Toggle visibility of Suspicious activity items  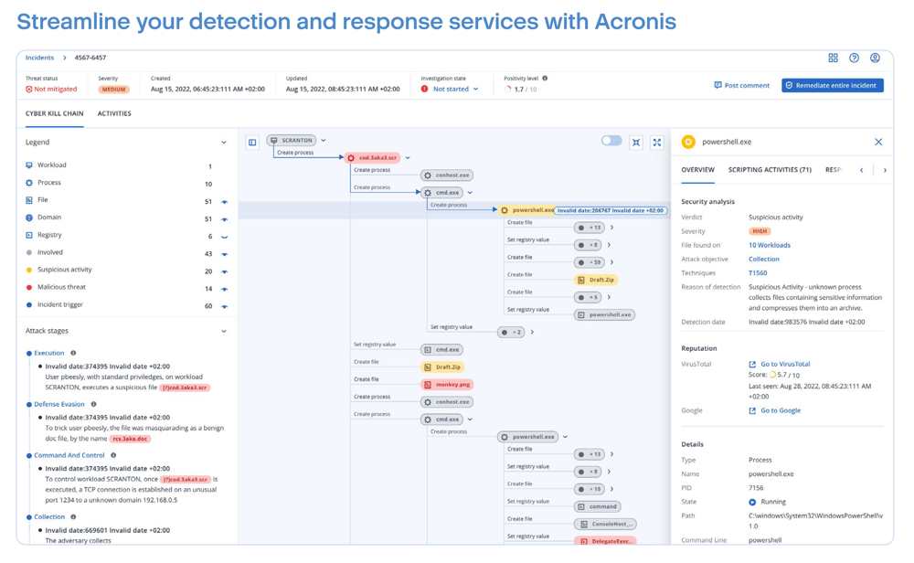(x=225, y=271)
